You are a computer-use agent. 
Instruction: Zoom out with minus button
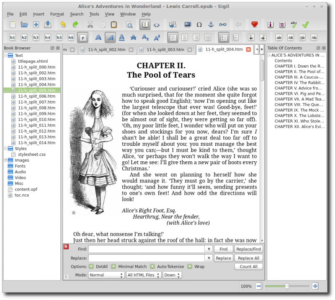click(x=259, y=286)
